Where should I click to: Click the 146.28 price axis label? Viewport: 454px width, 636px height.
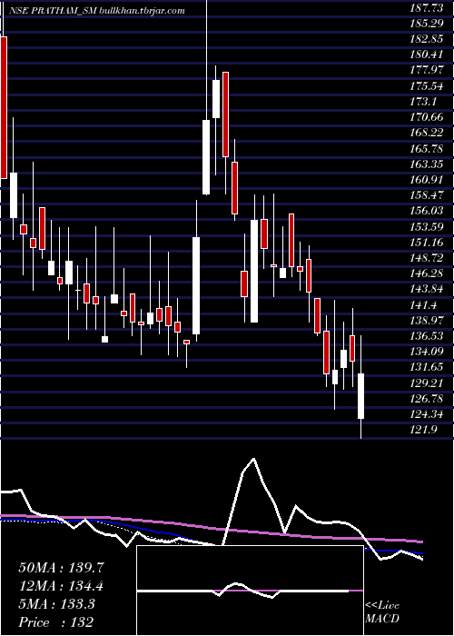click(427, 273)
